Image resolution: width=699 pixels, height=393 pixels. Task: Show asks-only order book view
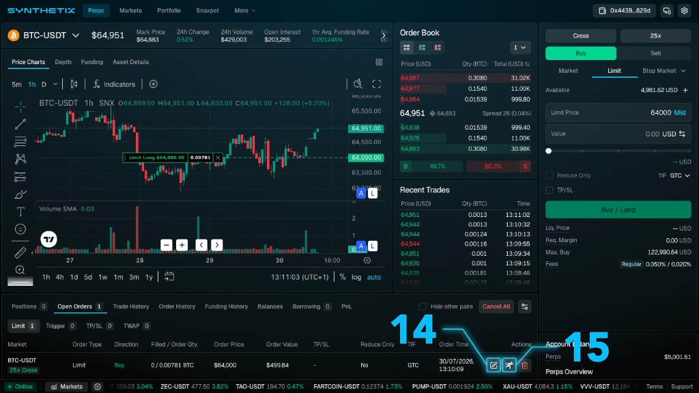coord(438,47)
